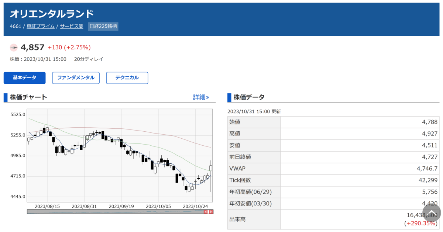Click the year high value 5,756
The height and width of the screenshot is (232, 443).
tap(430, 192)
